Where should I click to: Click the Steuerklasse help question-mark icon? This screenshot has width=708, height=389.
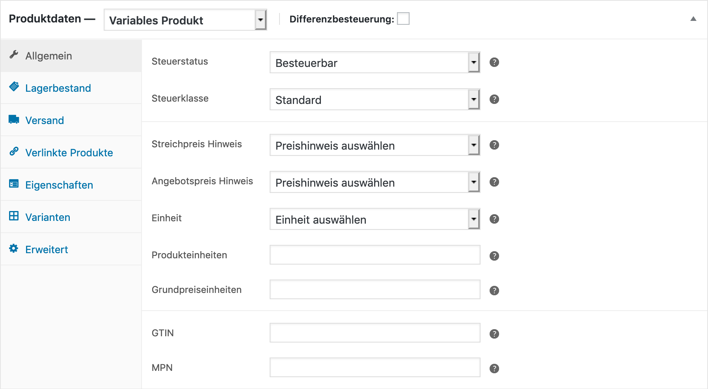[x=494, y=99]
